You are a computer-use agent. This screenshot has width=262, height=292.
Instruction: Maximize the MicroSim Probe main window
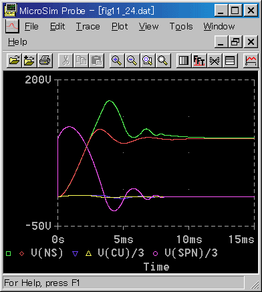235,11
